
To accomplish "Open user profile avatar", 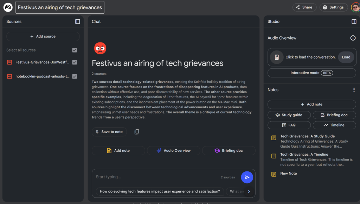I will (355, 7).
